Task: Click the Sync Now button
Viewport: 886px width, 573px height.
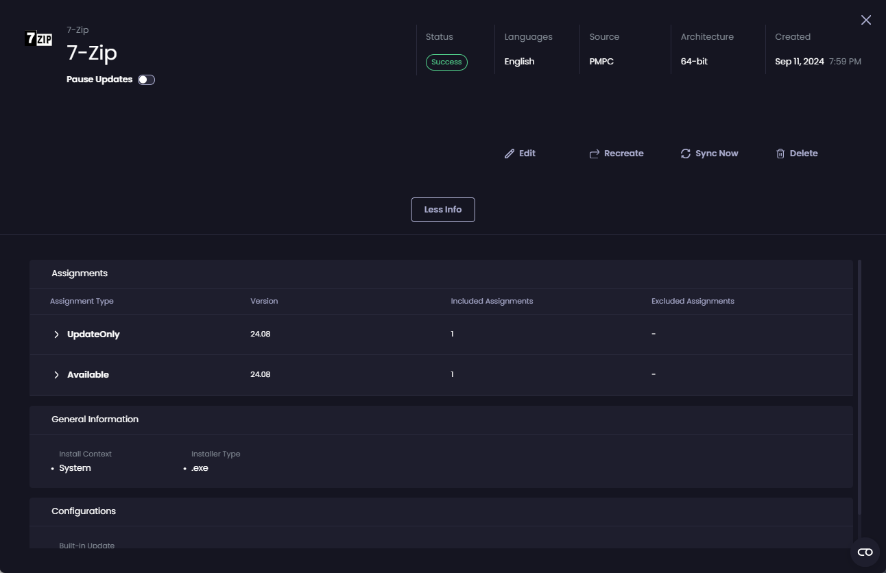Action: coord(710,154)
